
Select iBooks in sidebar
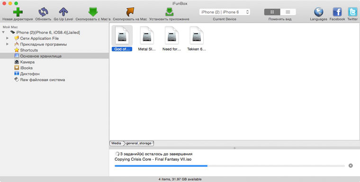pyautogui.click(x=26, y=68)
